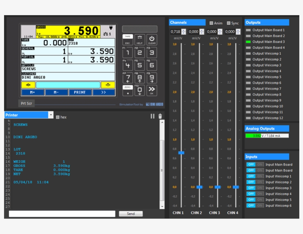The width and height of the screenshot is (303, 234).
Task: Click the Outputs panel header
Action: (267, 23)
